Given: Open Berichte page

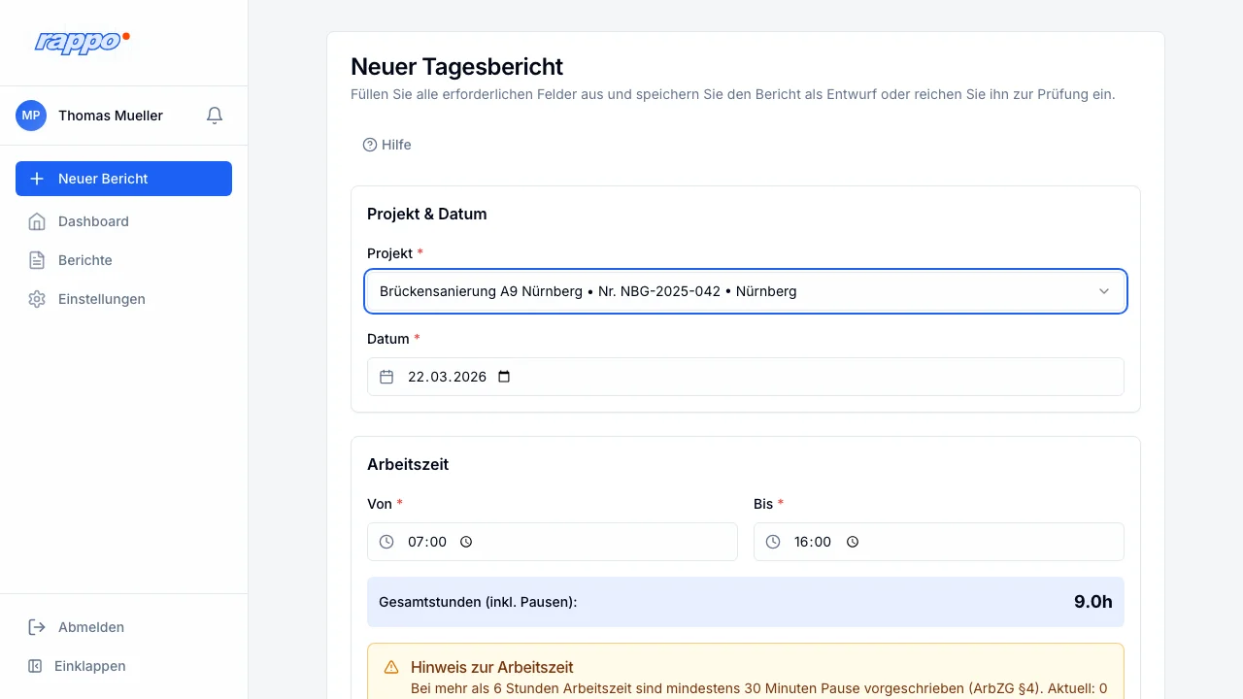Looking at the screenshot, I should click(123, 260).
